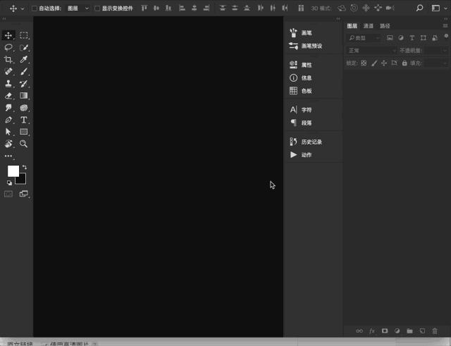Select the Gradient tool
This screenshot has height=346, width=451.
(x=23, y=96)
